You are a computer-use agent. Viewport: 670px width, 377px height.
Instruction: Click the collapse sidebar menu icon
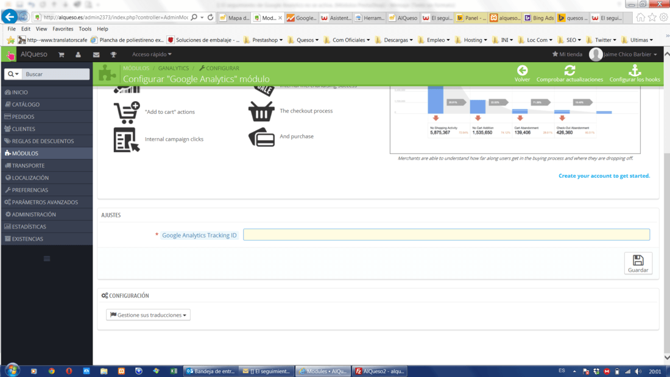click(47, 259)
